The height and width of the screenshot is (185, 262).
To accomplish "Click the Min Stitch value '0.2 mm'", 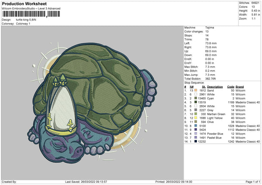I will coord(210,71).
